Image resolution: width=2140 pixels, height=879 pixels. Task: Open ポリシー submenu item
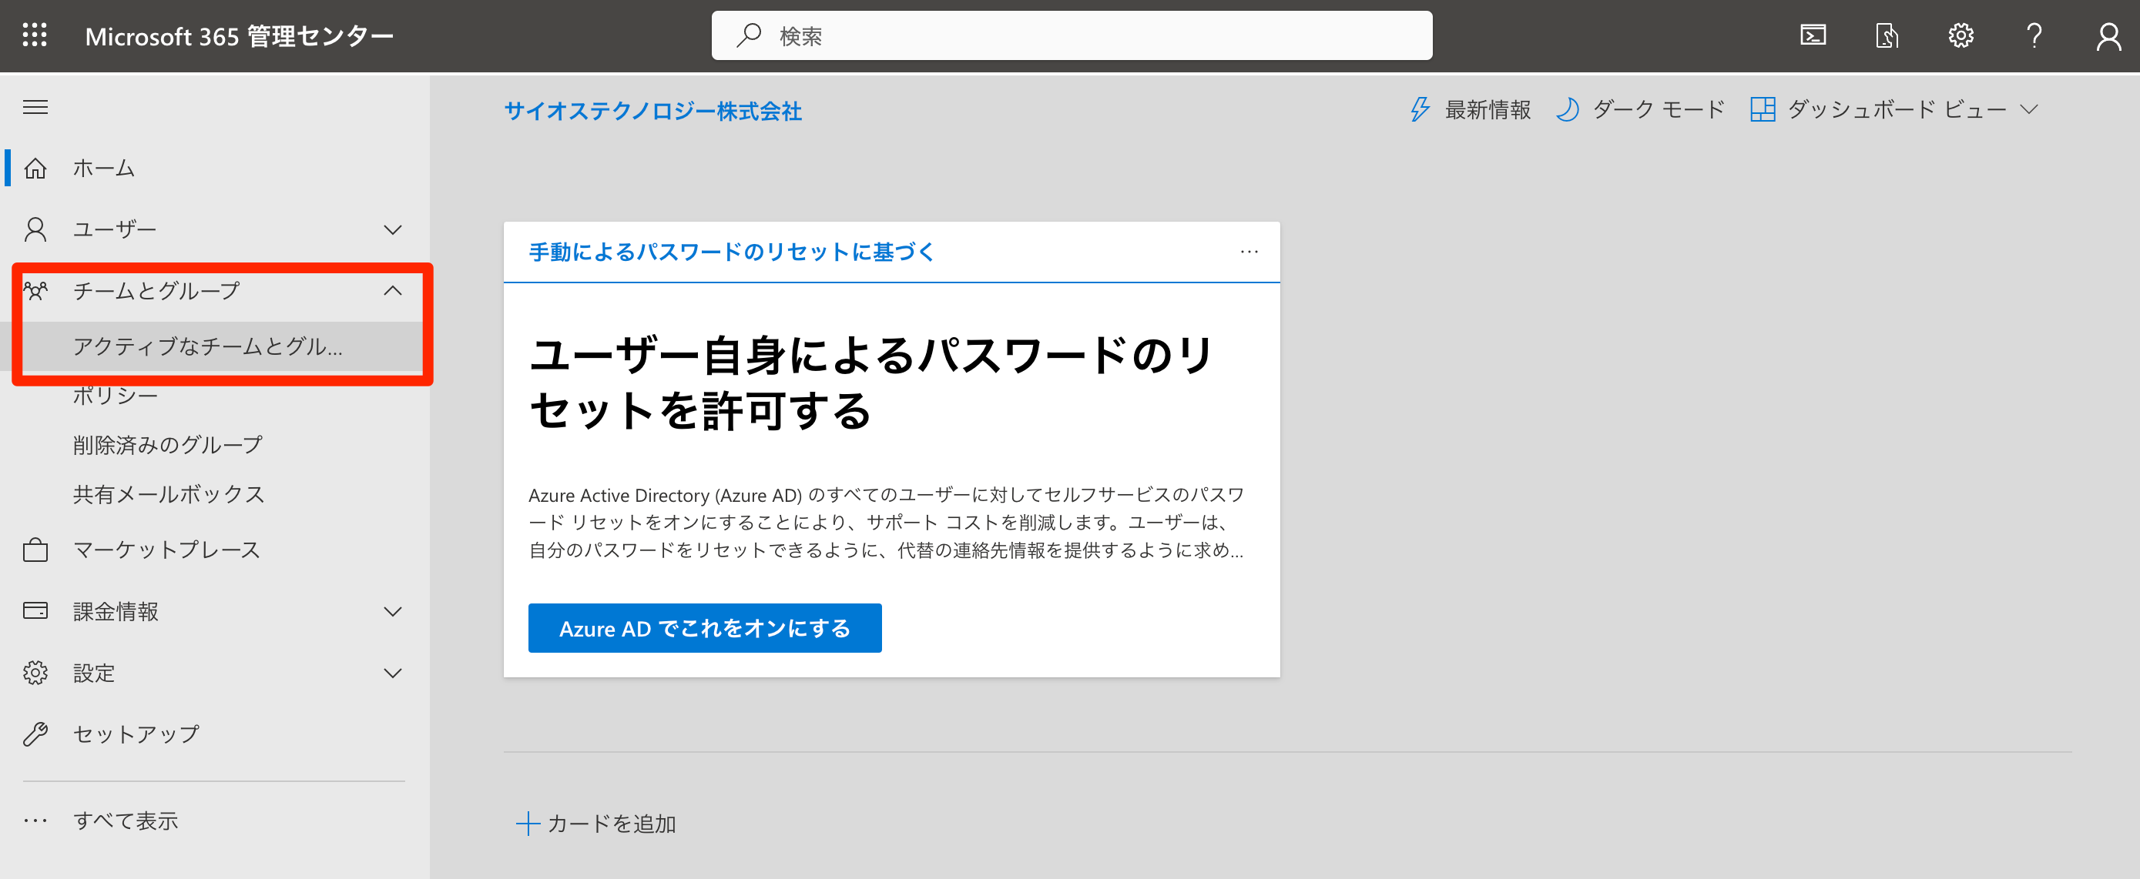pyautogui.click(x=115, y=395)
